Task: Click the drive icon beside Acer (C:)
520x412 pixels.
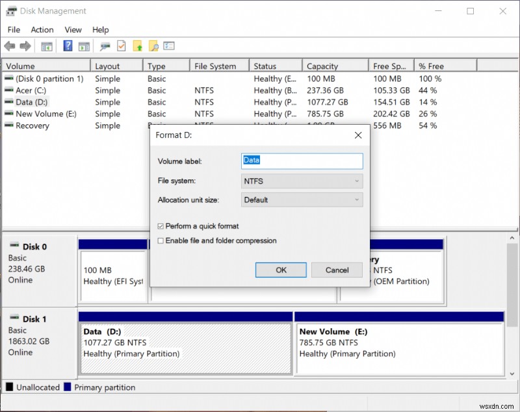Action: tap(9, 90)
